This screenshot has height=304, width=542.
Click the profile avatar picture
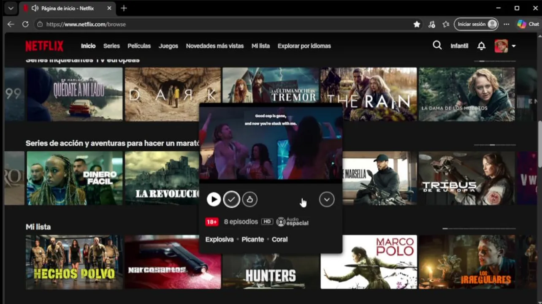click(x=501, y=46)
